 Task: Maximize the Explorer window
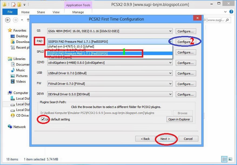pos(219,3)
